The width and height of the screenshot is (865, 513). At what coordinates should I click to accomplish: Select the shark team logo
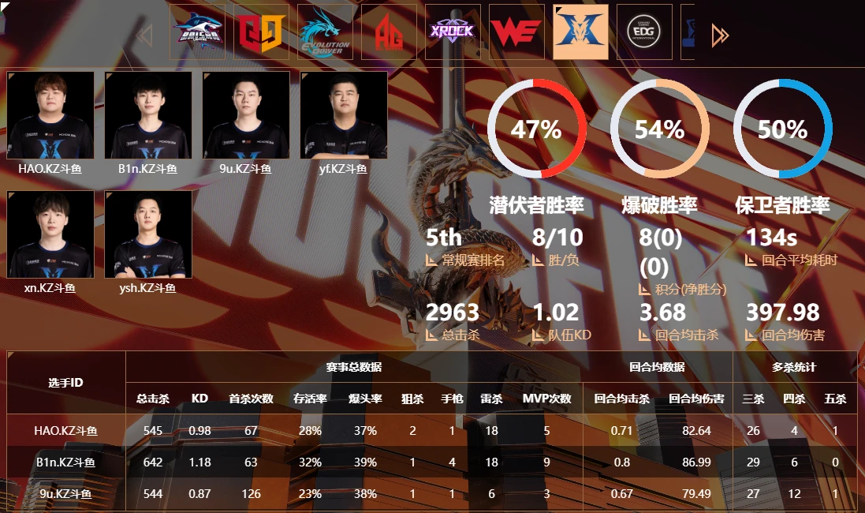coord(197,32)
